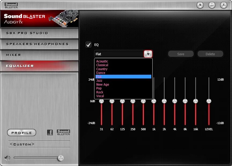Click the 125 Hz band slider knob
This screenshot has height=166, width=232.
click(x=122, y=101)
